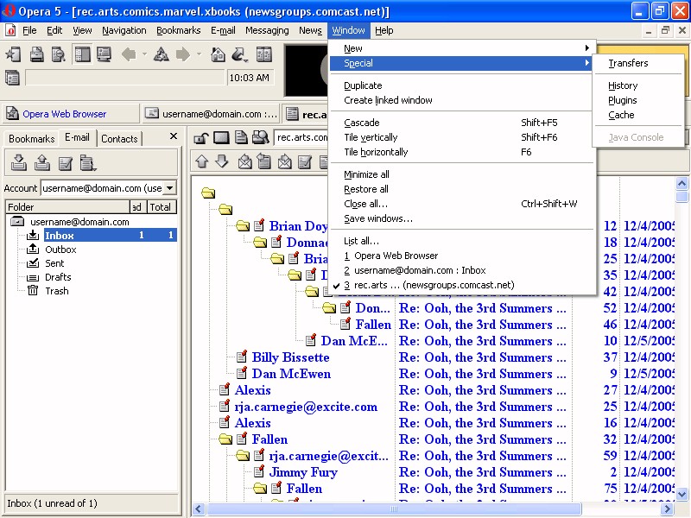691x518 pixels.
Task: Click first open-envelope reply icon
Action: (244, 161)
